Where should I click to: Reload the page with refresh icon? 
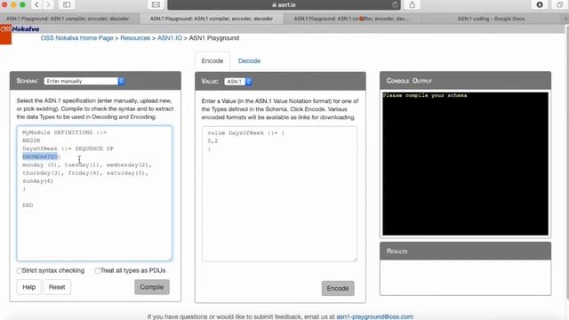(395, 4)
